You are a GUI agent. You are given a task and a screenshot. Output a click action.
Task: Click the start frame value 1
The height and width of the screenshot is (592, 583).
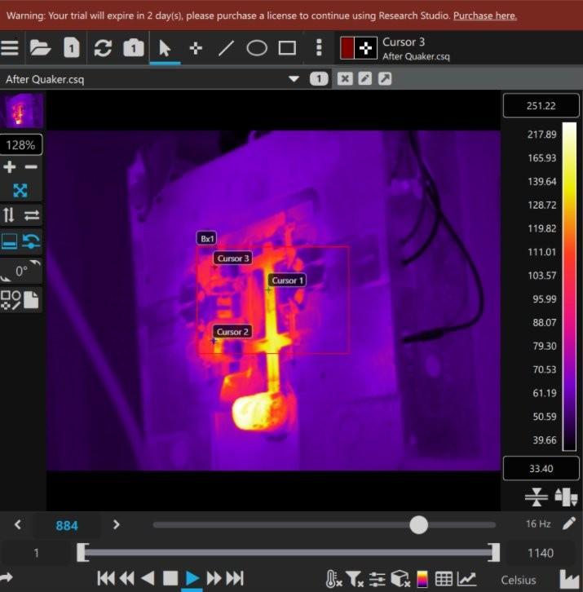coord(36,553)
